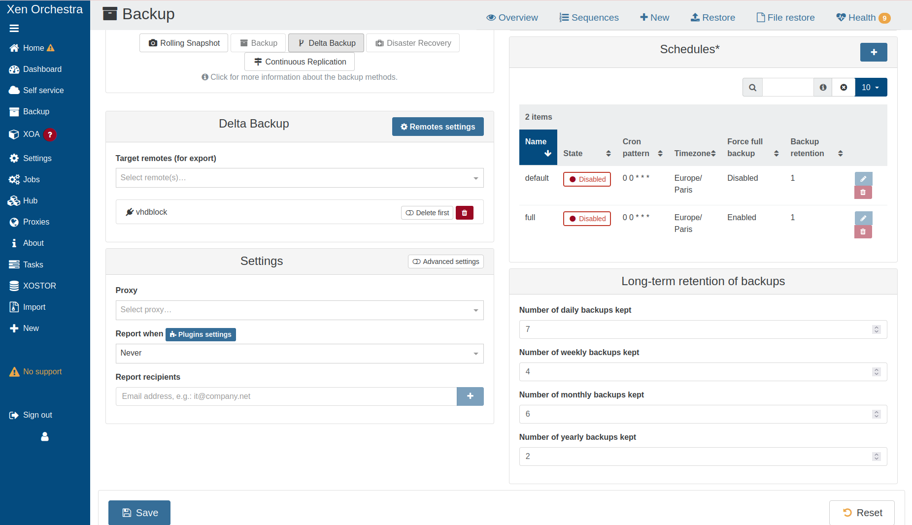Image resolution: width=912 pixels, height=525 pixels.
Task: Open the Target remotes dropdown
Action: click(299, 178)
